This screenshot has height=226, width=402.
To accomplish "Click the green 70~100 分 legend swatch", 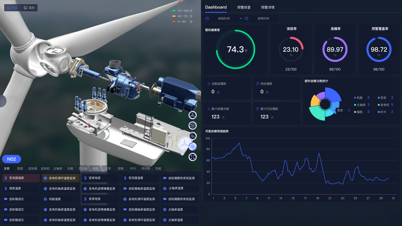I will coord(174,11).
